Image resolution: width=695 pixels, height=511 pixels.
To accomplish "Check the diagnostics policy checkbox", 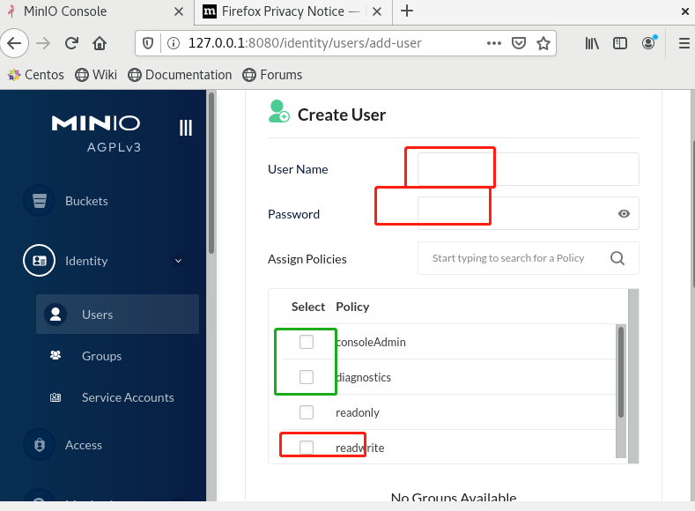I will (307, 377).
